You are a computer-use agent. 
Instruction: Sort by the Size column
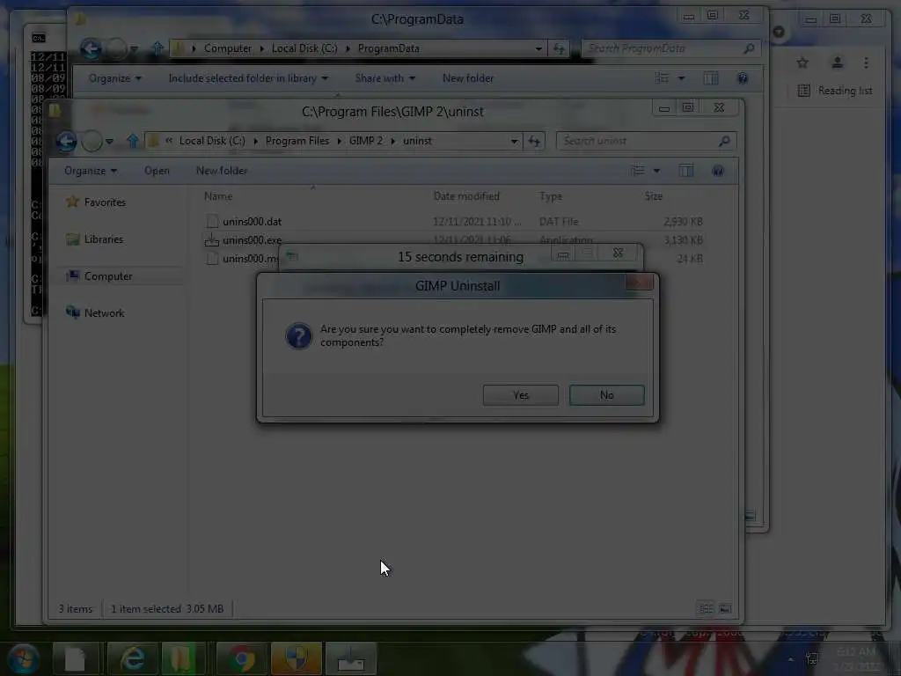coord(654,196)
